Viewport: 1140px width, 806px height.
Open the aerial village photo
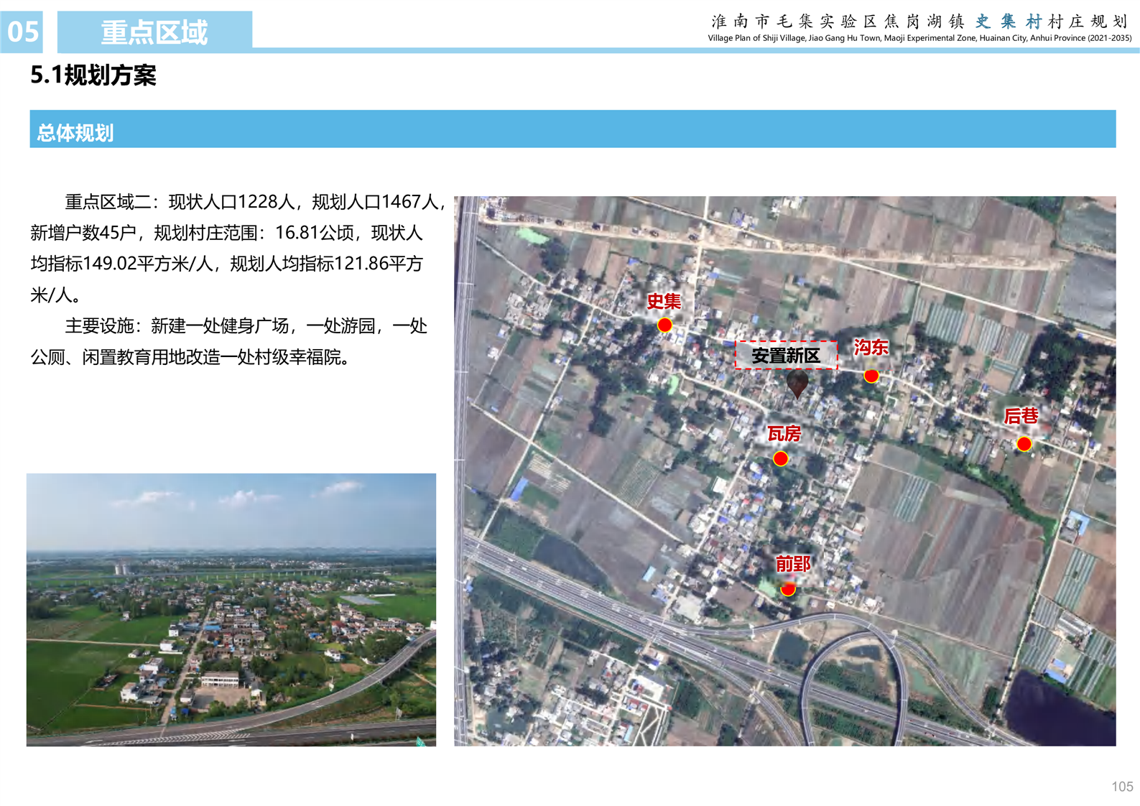pos(231,609)
